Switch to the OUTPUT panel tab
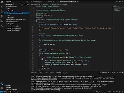This screenshot has height=93, width=124. coord(41,73)
